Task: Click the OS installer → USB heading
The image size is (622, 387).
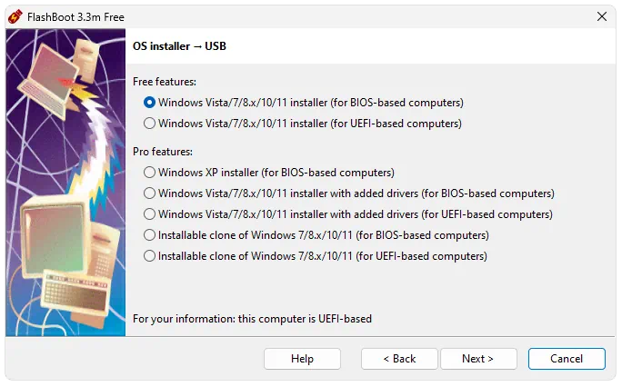Action: (x=179, y=46)
